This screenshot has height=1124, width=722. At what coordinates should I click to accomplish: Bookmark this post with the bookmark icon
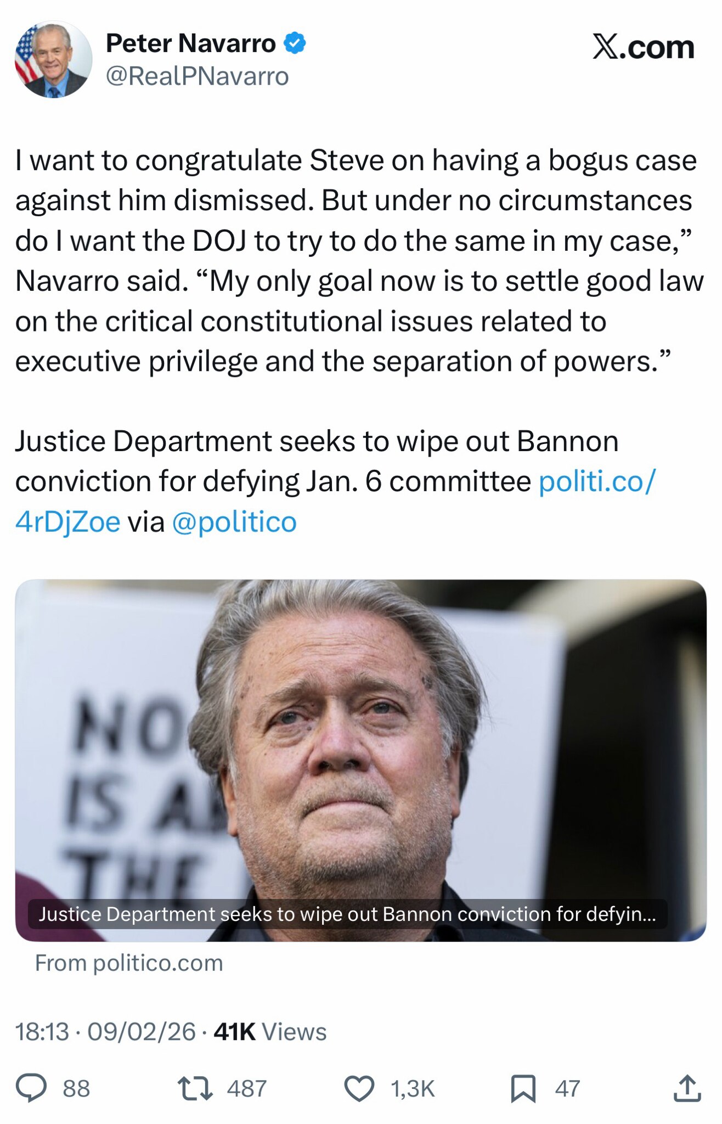pos(523,1088)
